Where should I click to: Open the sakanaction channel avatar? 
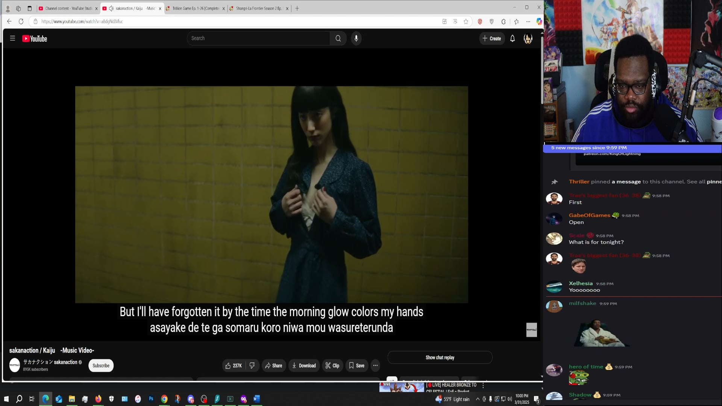pos(15,365)
